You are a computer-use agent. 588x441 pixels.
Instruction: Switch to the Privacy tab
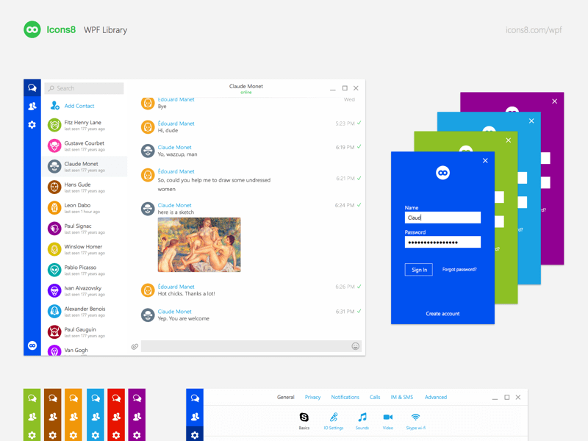pyautogui.click(x=312, y=396)
